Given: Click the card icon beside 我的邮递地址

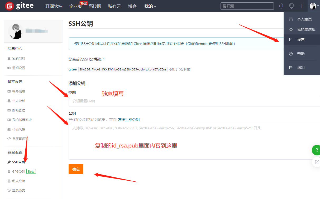Looking at the screenshot, I should [9, 120].
